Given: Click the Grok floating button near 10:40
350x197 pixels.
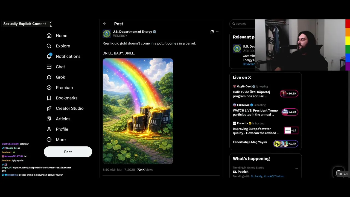Looking at the screenshot, I should [339, 172].
